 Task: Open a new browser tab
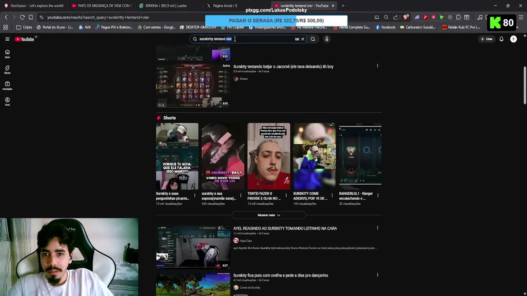tap(343, 6)
